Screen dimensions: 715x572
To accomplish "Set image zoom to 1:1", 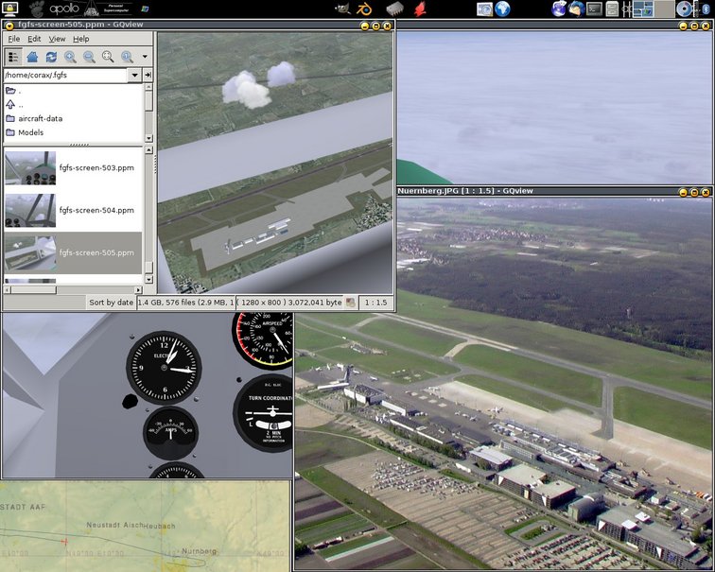I will (x=128, y=57).
